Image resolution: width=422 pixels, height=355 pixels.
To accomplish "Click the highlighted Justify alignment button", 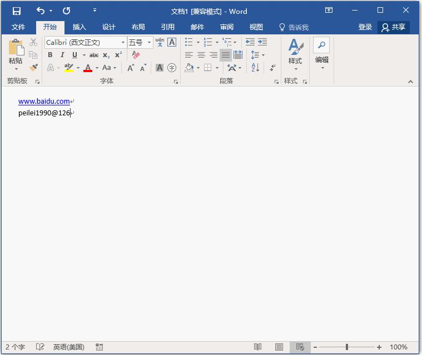I will (226, 55).
